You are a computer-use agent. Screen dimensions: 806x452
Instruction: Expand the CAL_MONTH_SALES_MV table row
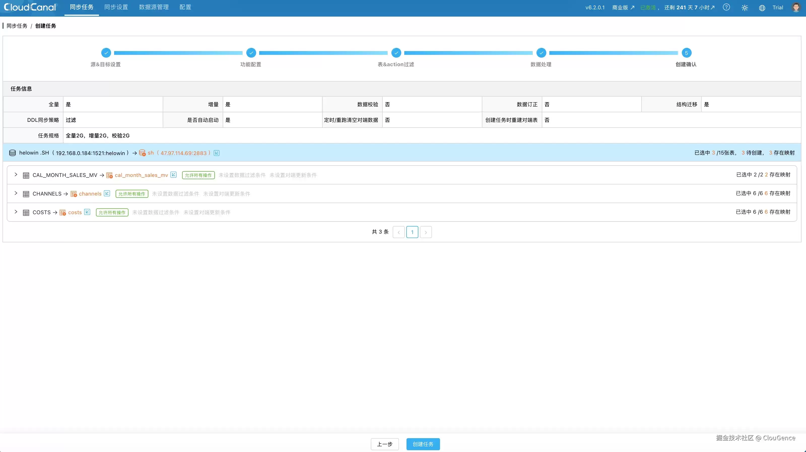tap(16, 174)
